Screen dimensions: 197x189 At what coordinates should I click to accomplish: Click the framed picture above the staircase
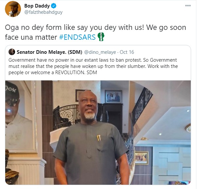point(113,96)
